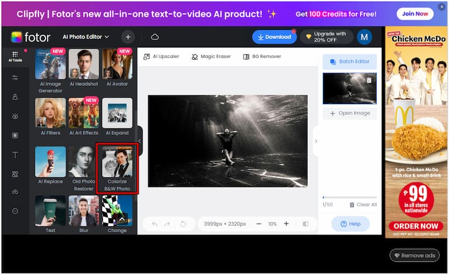449x275 pixels.
Task: Click the image count progress bar
Action: pyautogui.click(x=349, y=197)
